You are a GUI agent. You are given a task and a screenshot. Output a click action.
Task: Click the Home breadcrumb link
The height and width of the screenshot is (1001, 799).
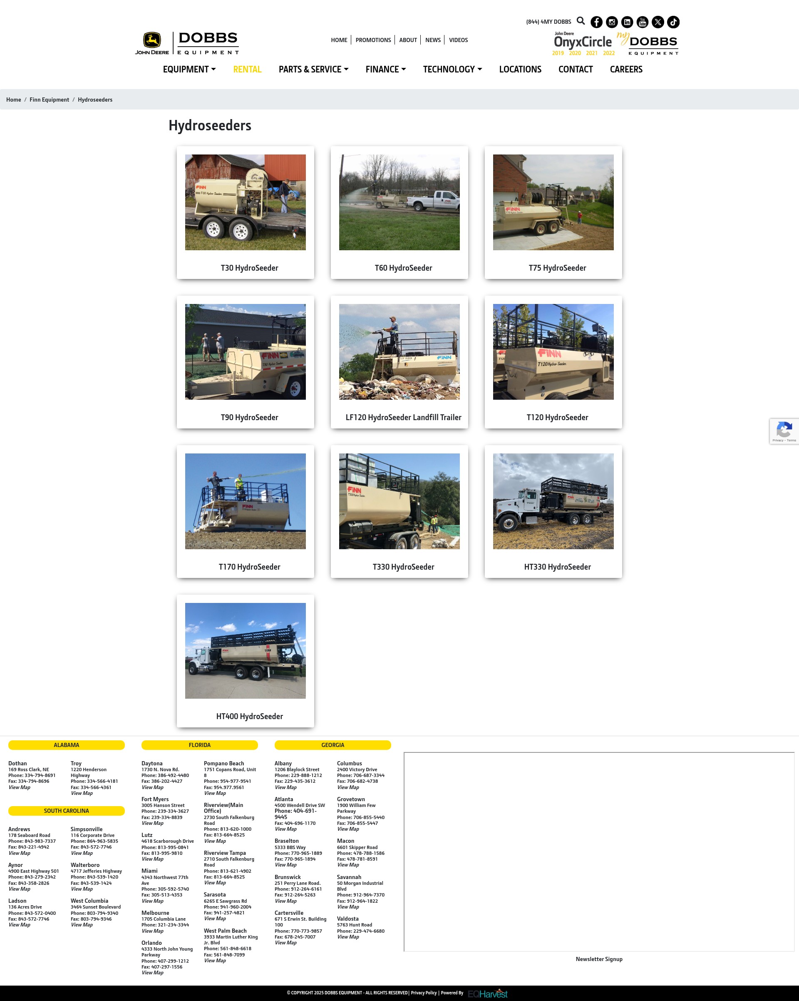tap(13, 100)
